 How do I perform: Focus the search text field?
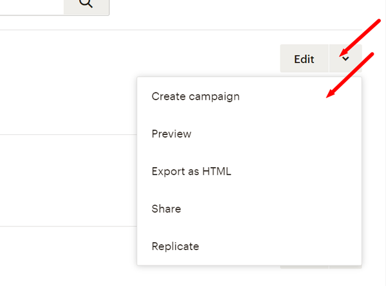31,4
